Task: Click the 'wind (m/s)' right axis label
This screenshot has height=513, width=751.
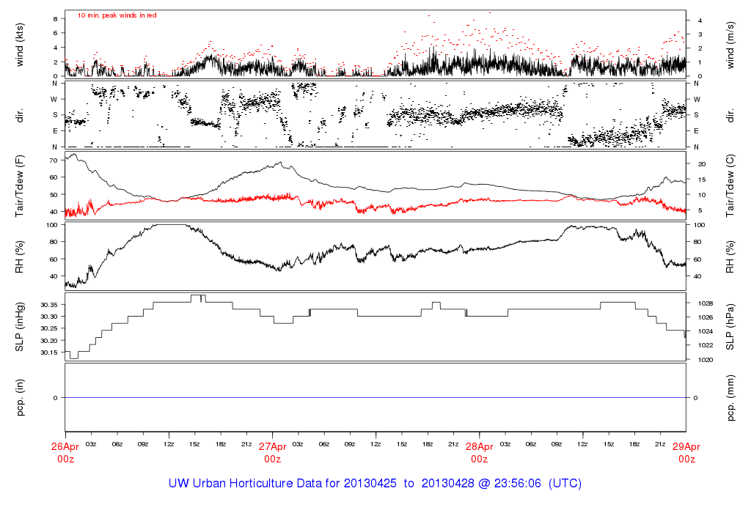Action: point(730,45)
